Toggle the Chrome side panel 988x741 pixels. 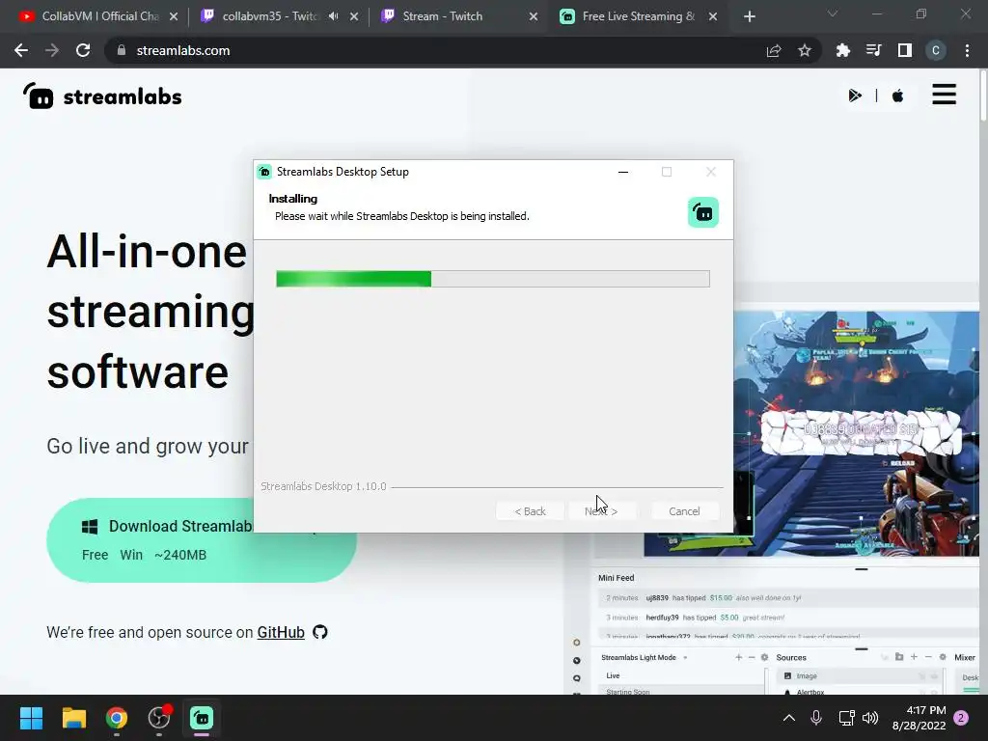pyautogui.click(x=904, y=50)
